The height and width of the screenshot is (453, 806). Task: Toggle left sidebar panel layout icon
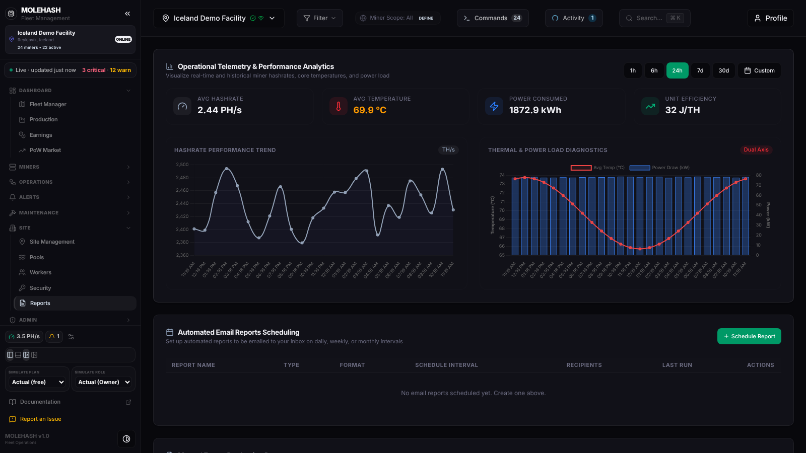point(10,355)
